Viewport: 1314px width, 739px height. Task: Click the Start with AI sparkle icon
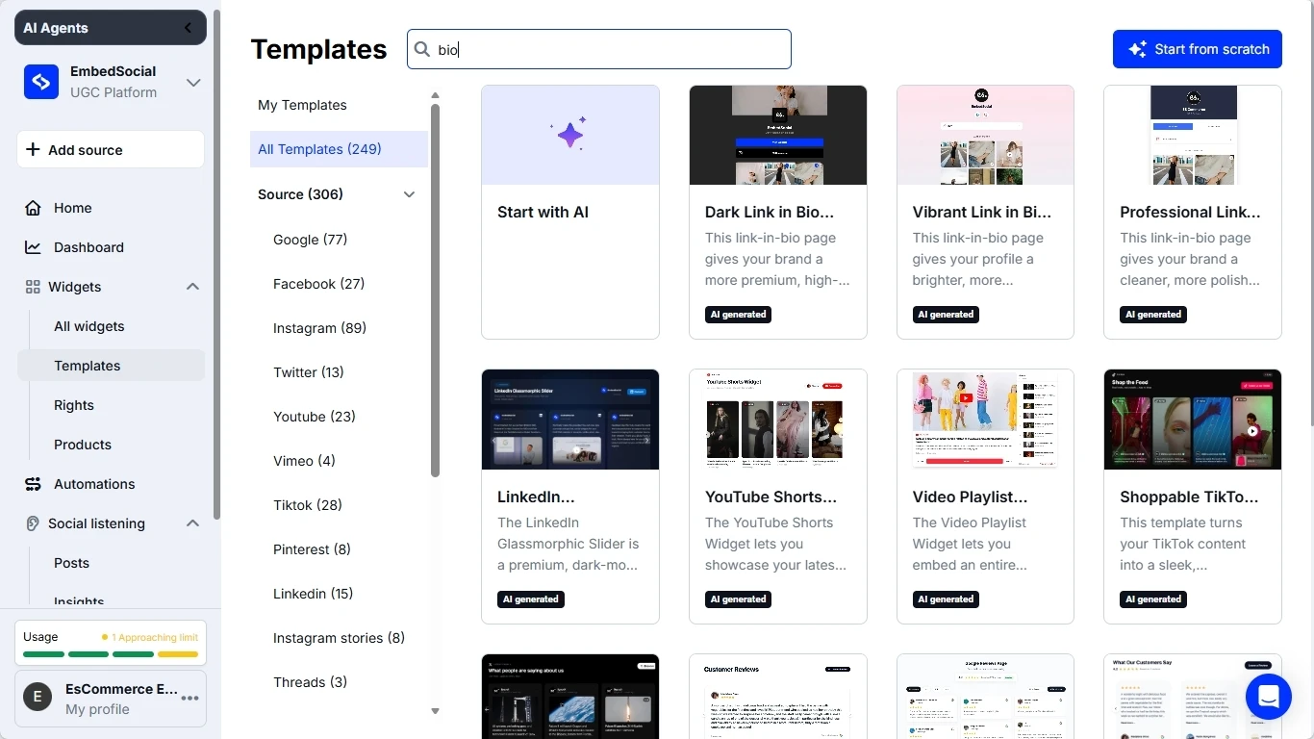[570, 134]
